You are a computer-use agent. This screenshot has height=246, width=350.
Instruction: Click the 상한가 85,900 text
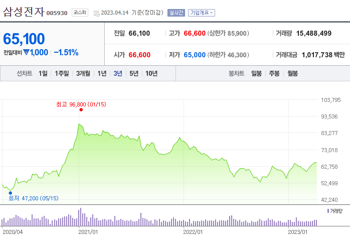(228, 33)
